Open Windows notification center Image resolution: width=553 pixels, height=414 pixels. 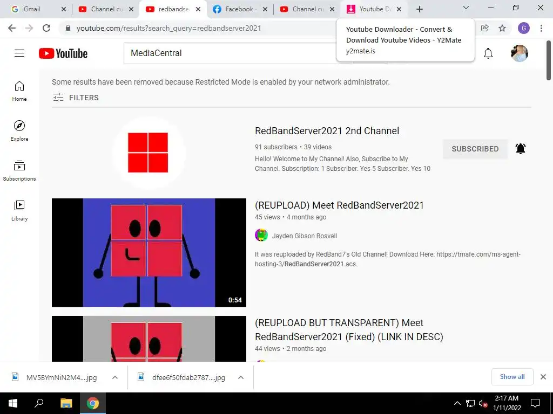click(535, 403)
